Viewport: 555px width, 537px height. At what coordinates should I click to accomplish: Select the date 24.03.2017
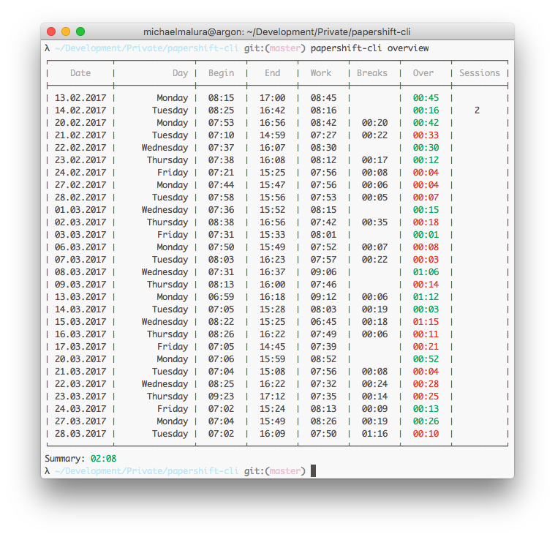[x=80, y=409]
